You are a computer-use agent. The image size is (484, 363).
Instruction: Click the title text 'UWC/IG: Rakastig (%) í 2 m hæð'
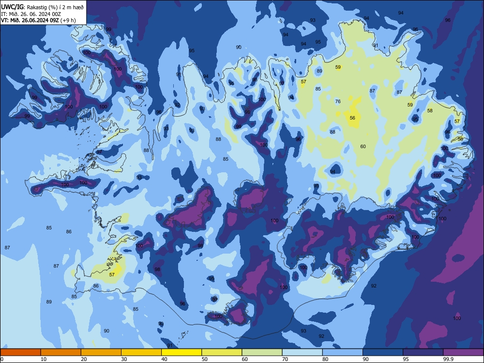(x=42, y=7)
